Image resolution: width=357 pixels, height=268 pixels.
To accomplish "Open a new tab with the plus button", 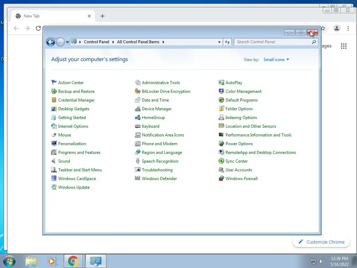I will [102, 16].
